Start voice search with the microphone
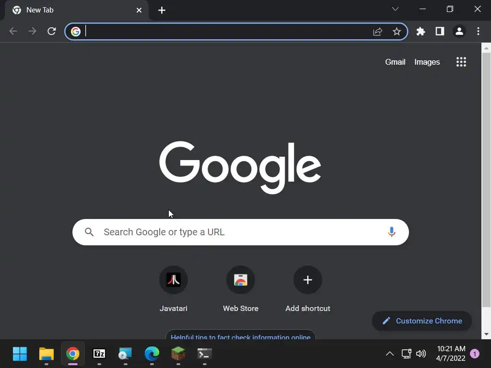The height and width of the screenshot is (368, 491). [391, 232]
